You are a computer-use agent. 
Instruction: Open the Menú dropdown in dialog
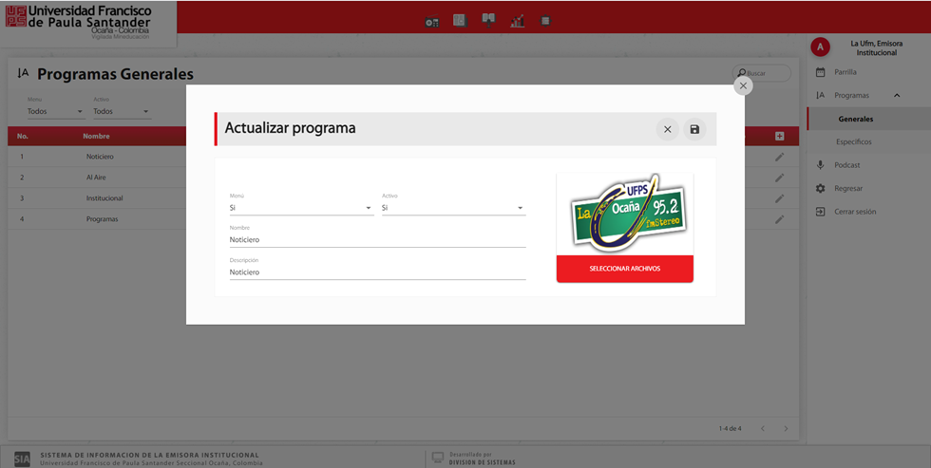(301, 208)
